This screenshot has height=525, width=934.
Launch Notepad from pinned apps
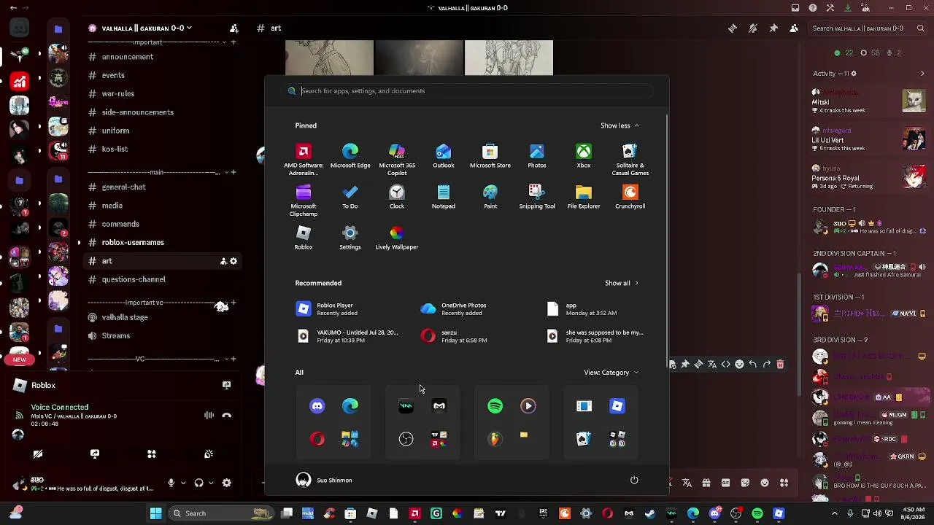pos(444,197)
